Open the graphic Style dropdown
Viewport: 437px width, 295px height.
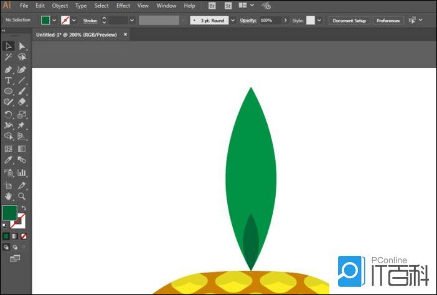tap(319, 20)
